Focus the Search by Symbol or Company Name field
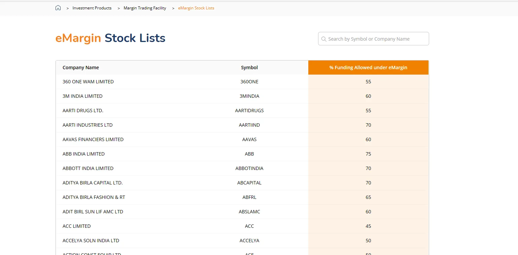Screen dimensions: 518x255 (x=374, y=39)
